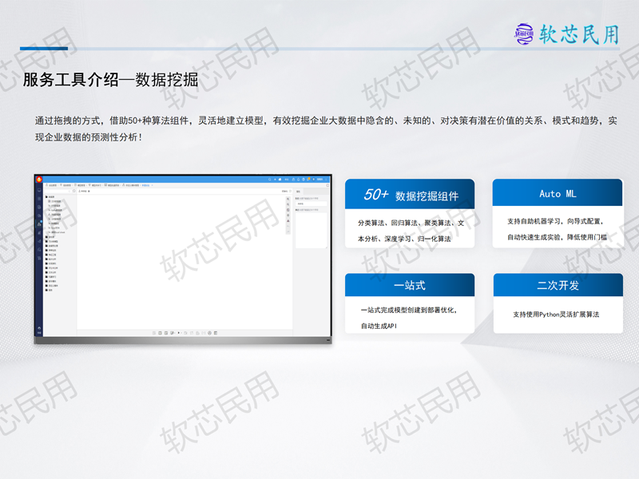Viewport: 639px width, 479px height.
Task: Click the '一站式' card header
Action: click(x=410, y=285)
